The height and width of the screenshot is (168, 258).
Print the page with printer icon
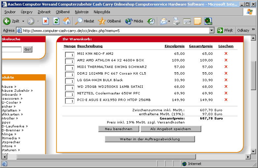pos(177,21)
